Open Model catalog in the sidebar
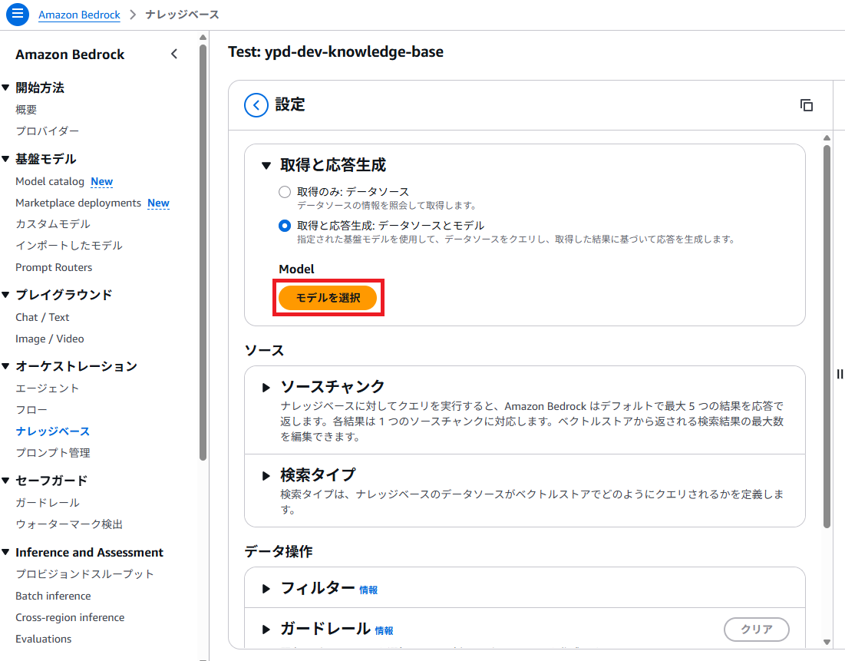 [x=50, y=181]
